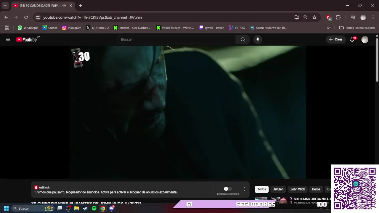Viewport: 379px width, 213px height.
Task: Click the Crear button
Action: (336, 39)
